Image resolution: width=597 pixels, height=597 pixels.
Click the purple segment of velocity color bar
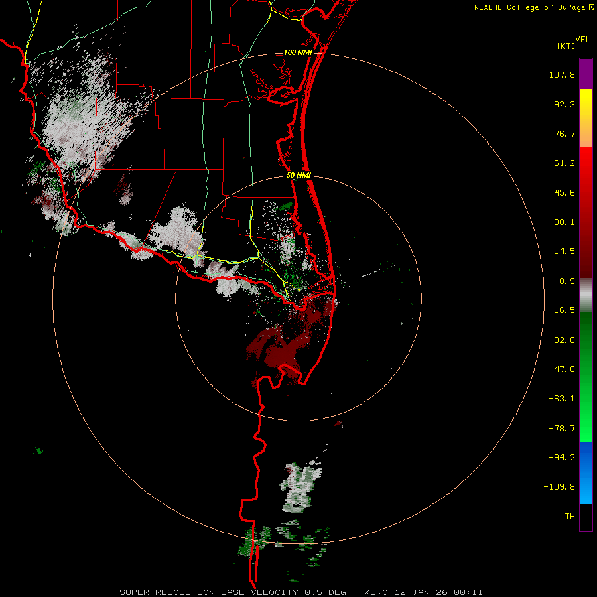coord(586,74)
